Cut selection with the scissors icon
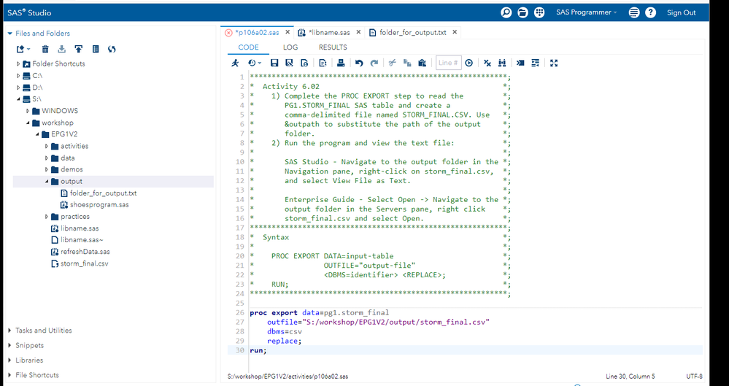 (x=392, y=63)
